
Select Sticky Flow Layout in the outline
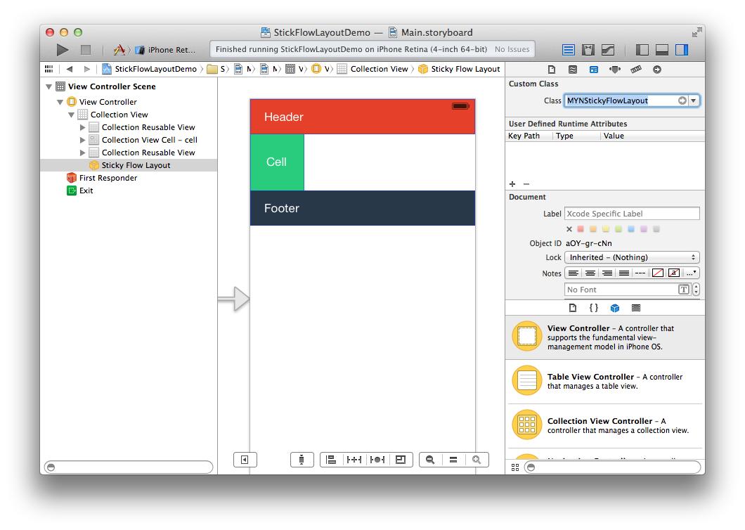129,165
